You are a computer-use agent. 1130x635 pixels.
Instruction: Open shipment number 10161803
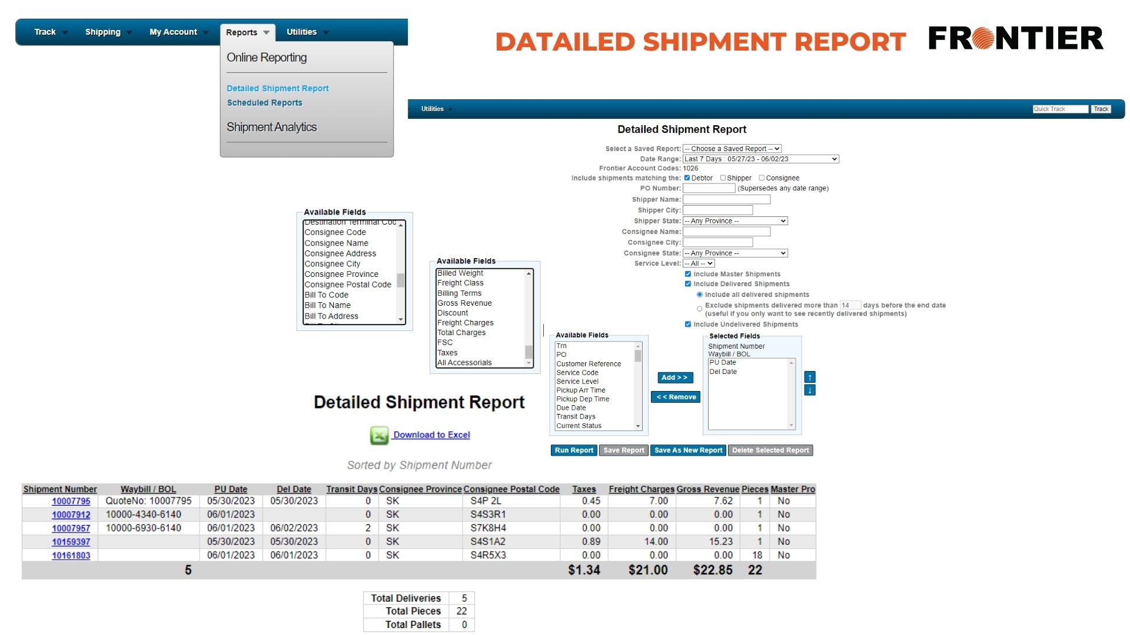click(x=71, y=555)
